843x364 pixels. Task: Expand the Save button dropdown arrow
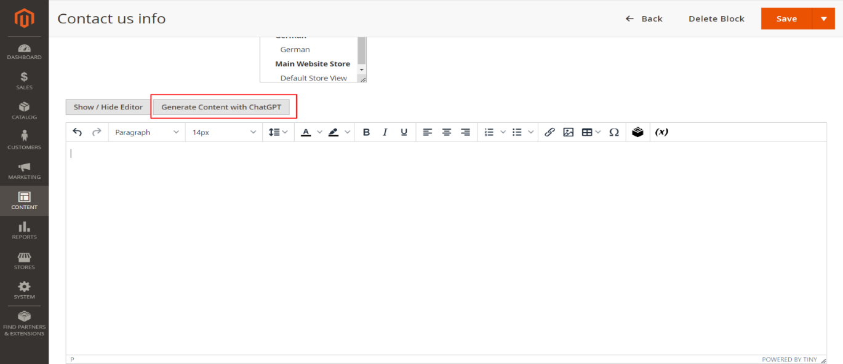click(x=823, y=18)
